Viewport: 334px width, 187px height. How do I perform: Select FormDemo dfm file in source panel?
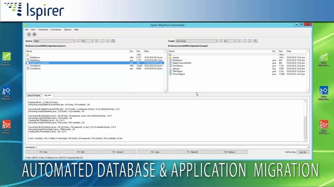pyautogui.click(x=95, y=66)
